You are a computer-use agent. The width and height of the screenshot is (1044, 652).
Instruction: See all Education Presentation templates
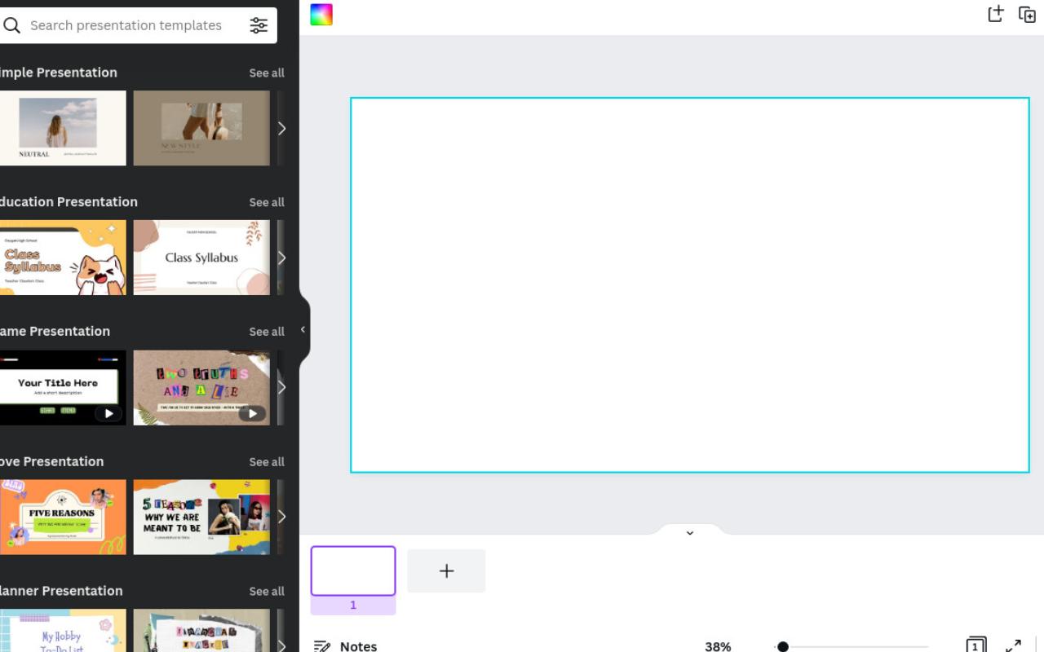pyautogui.click(x=267, y=202)
